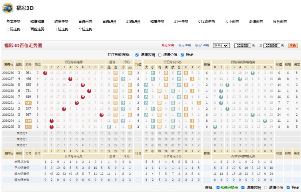Click the 福彩3D百位走势图 title

coord(23,46)
